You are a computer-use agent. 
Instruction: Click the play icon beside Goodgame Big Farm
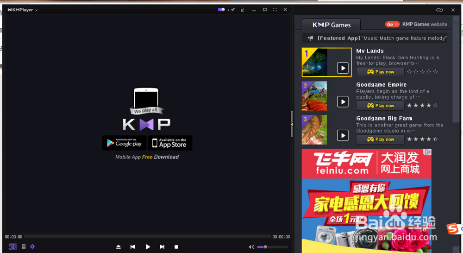(343, 135)
